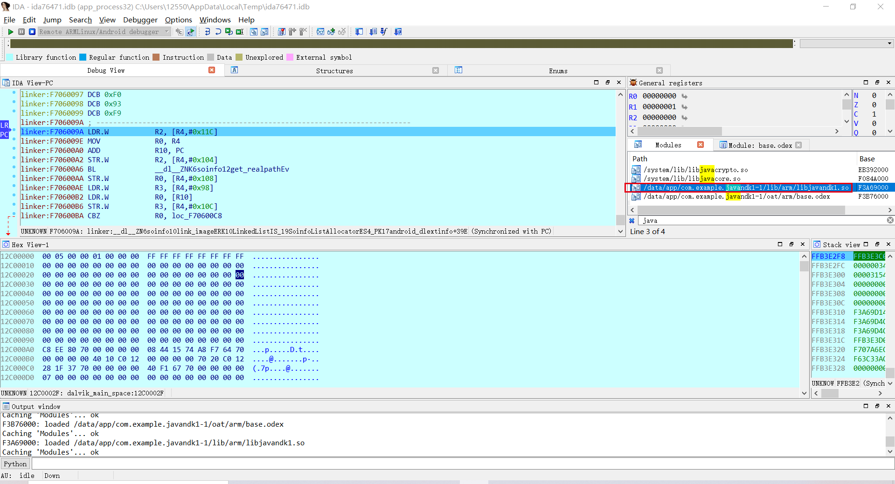
Task: Expand the navigation band dropdown at right
Action: pos(889,43)
